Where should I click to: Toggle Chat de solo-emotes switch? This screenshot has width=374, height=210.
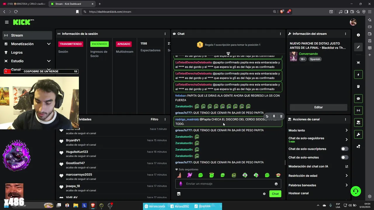(345, 157)
